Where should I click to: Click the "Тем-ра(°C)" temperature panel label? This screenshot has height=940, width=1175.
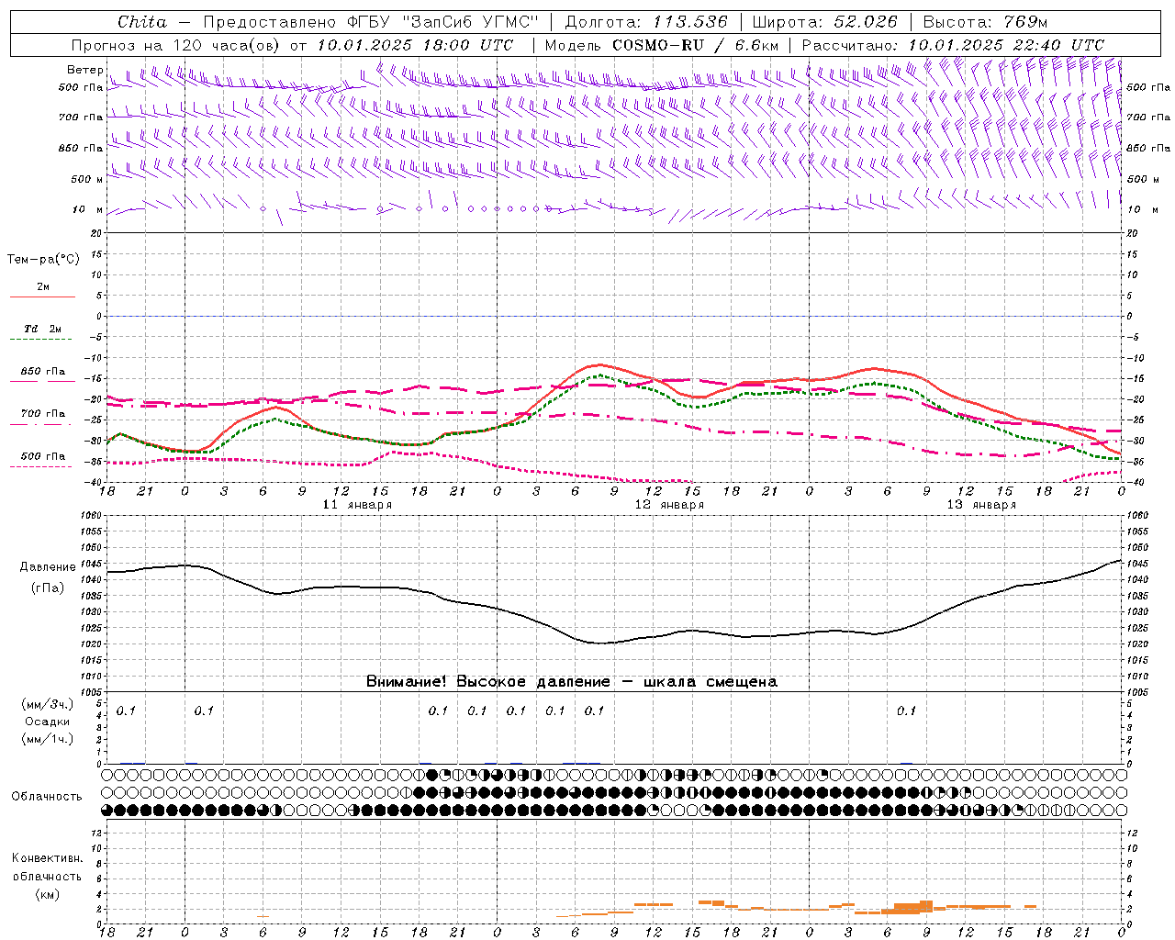(43, 260)
